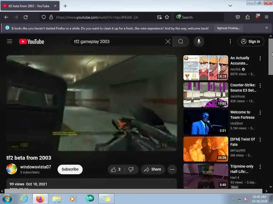273x204 pixels.
Task: Click the extension icon with 78 badge
Action: tap(257, 17)
